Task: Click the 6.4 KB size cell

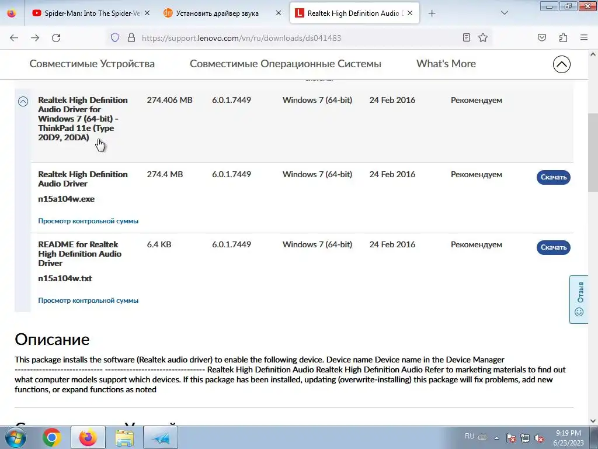Action: (159, 244)
